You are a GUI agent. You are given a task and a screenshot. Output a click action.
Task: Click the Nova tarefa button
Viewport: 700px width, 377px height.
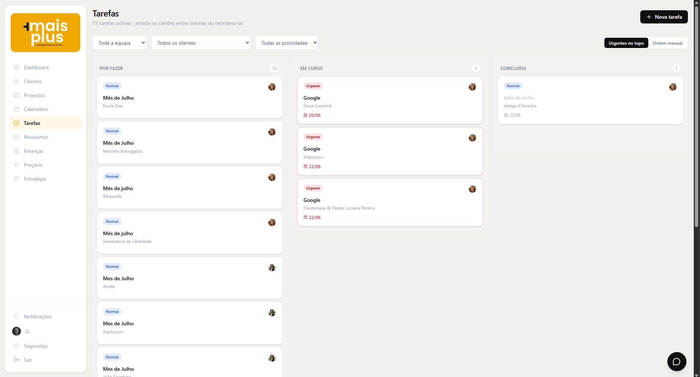(664, 17)
